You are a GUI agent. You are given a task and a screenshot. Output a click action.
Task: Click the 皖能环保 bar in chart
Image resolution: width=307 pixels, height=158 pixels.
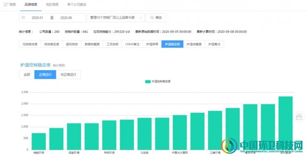tap(39, 141)
